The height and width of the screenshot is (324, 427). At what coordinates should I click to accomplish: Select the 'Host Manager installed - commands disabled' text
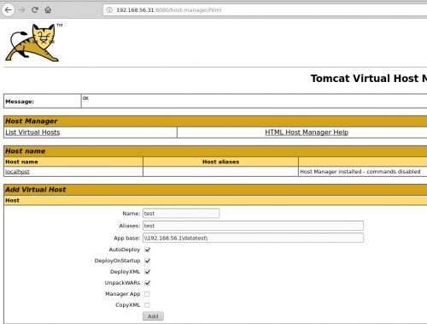tap(360, 172)
